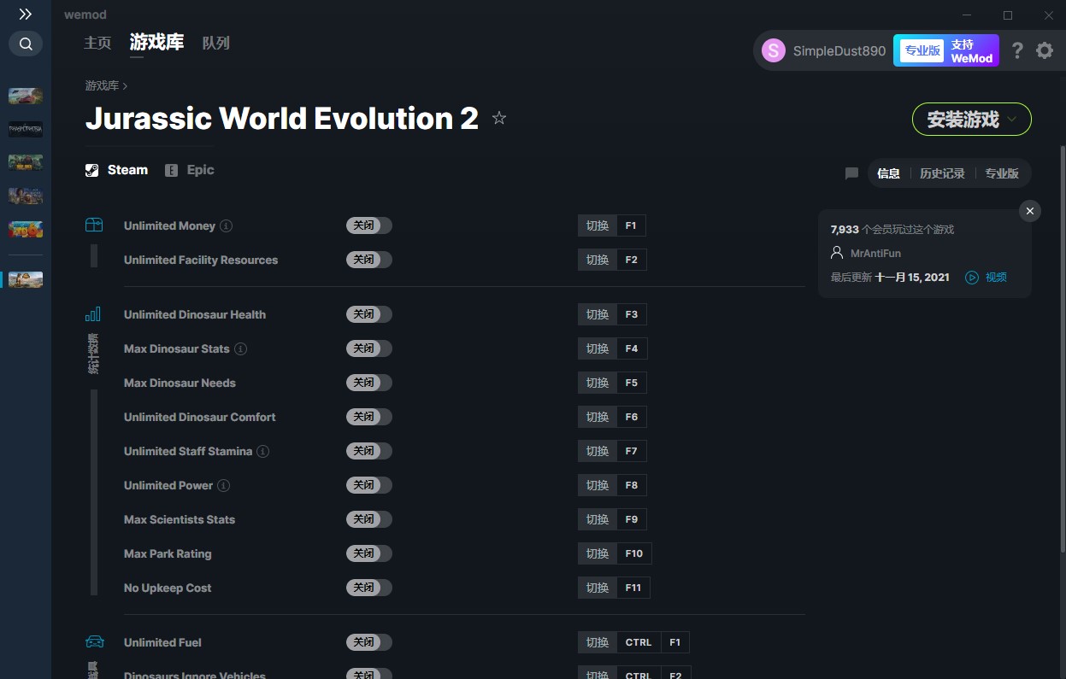The height and width of the screenshot is (679, 1066).
Task: Click 切换 hotkey button for F3
Action: (598, 314)
